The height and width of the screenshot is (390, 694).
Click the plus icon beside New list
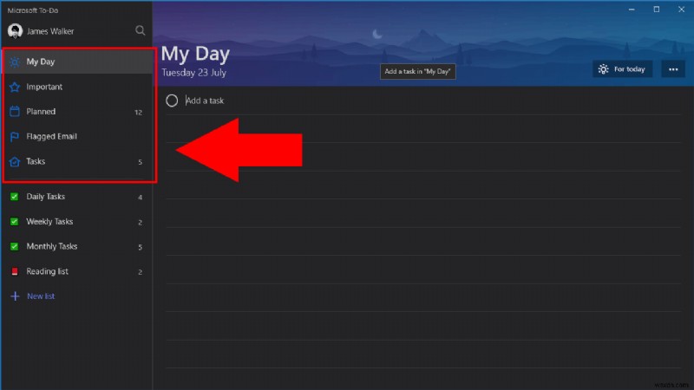(15, 296)
